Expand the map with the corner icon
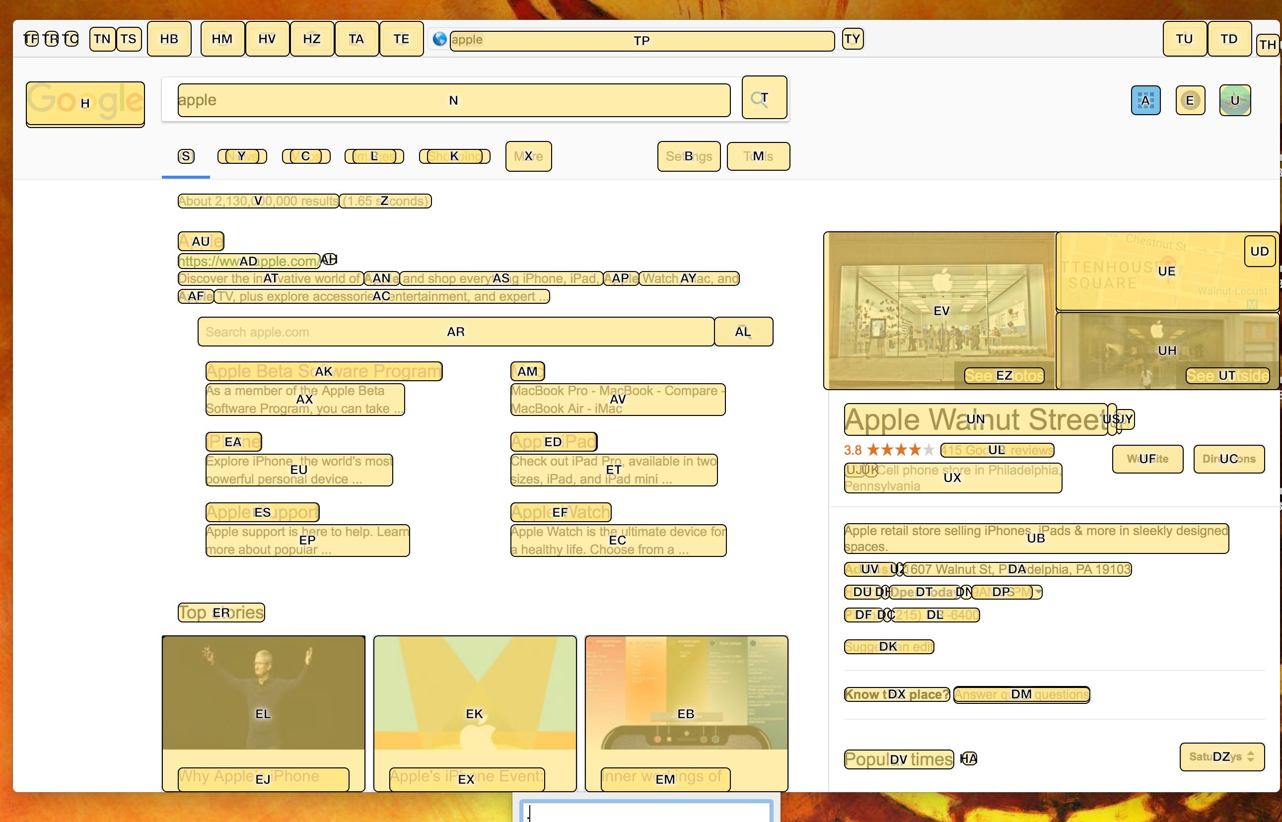 pos(1260,251)
